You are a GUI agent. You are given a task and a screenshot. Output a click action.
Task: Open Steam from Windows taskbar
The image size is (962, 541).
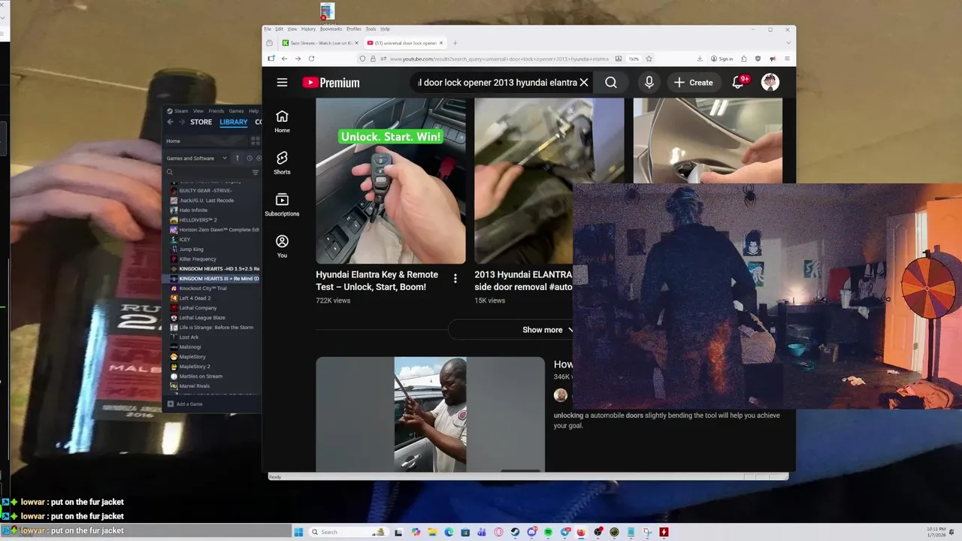pyautogui.click(x=515, y=532)
